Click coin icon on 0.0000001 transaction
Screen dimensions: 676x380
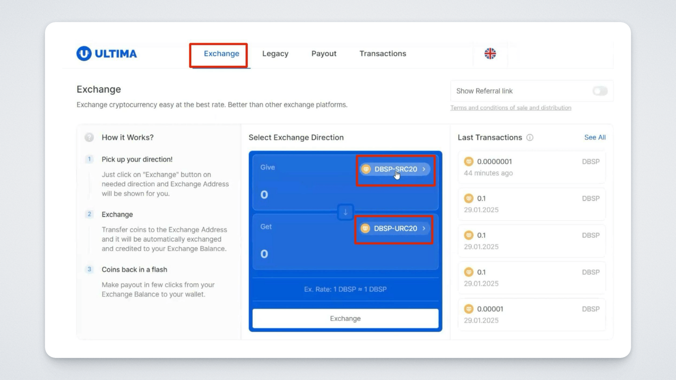tap(469, 161)
